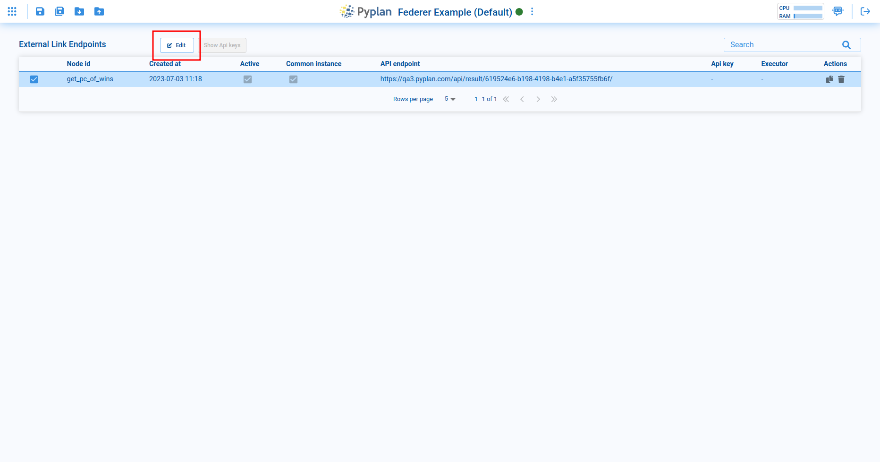
Task: Open the Rows per page dropdown
Action: (x=450, y=99)
